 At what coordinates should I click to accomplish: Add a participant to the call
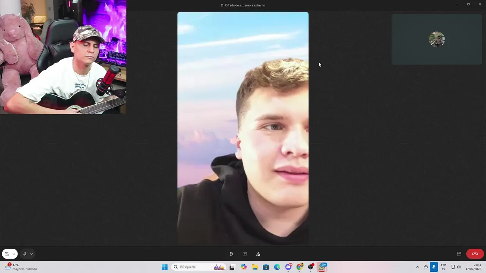click(x=258, y=254)
